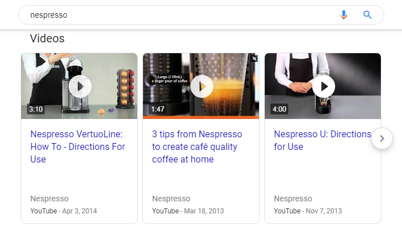Show more videos with the right chevron arrow
This screenshot has width=402, height=234.
pyautogui.click(x=382, y=138)
